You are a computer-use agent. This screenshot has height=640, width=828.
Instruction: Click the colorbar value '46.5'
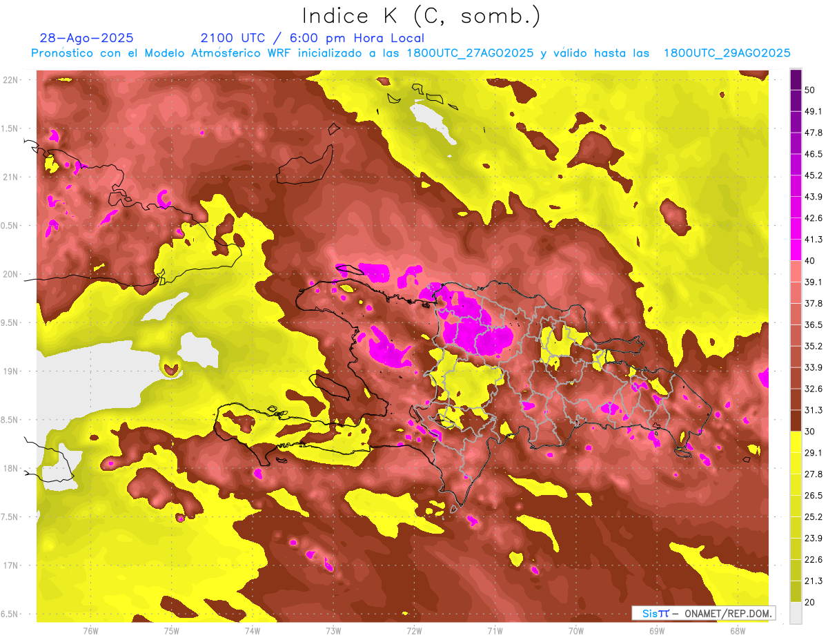click(814, 154)
